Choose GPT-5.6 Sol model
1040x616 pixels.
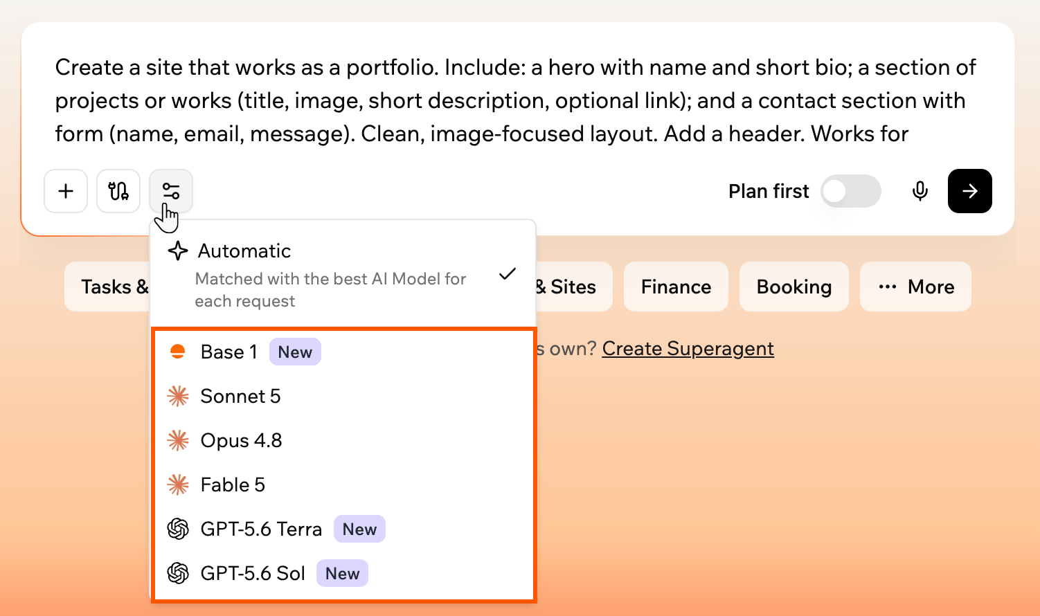[x=343, y=573]
